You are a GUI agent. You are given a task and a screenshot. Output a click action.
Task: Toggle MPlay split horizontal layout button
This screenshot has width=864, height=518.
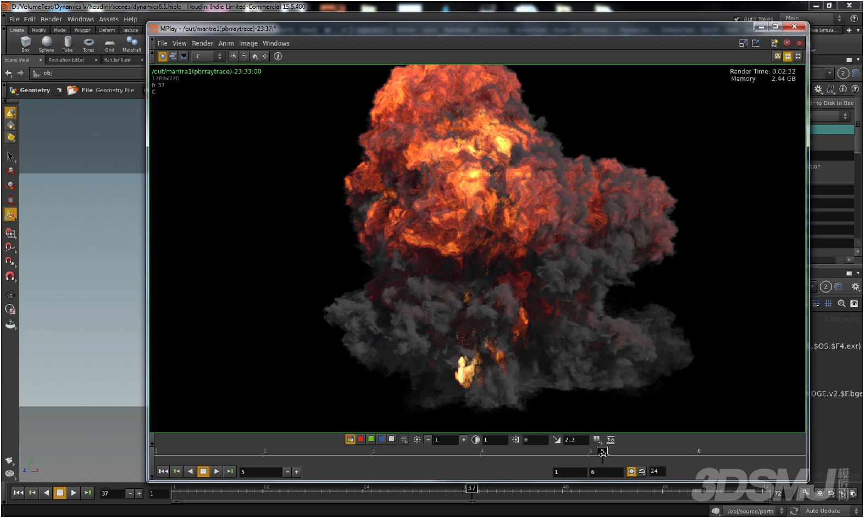pos(798,56)
